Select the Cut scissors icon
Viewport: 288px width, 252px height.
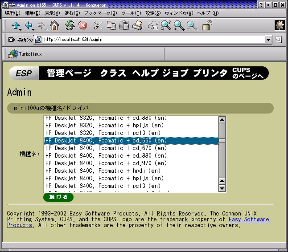[98, 25]
